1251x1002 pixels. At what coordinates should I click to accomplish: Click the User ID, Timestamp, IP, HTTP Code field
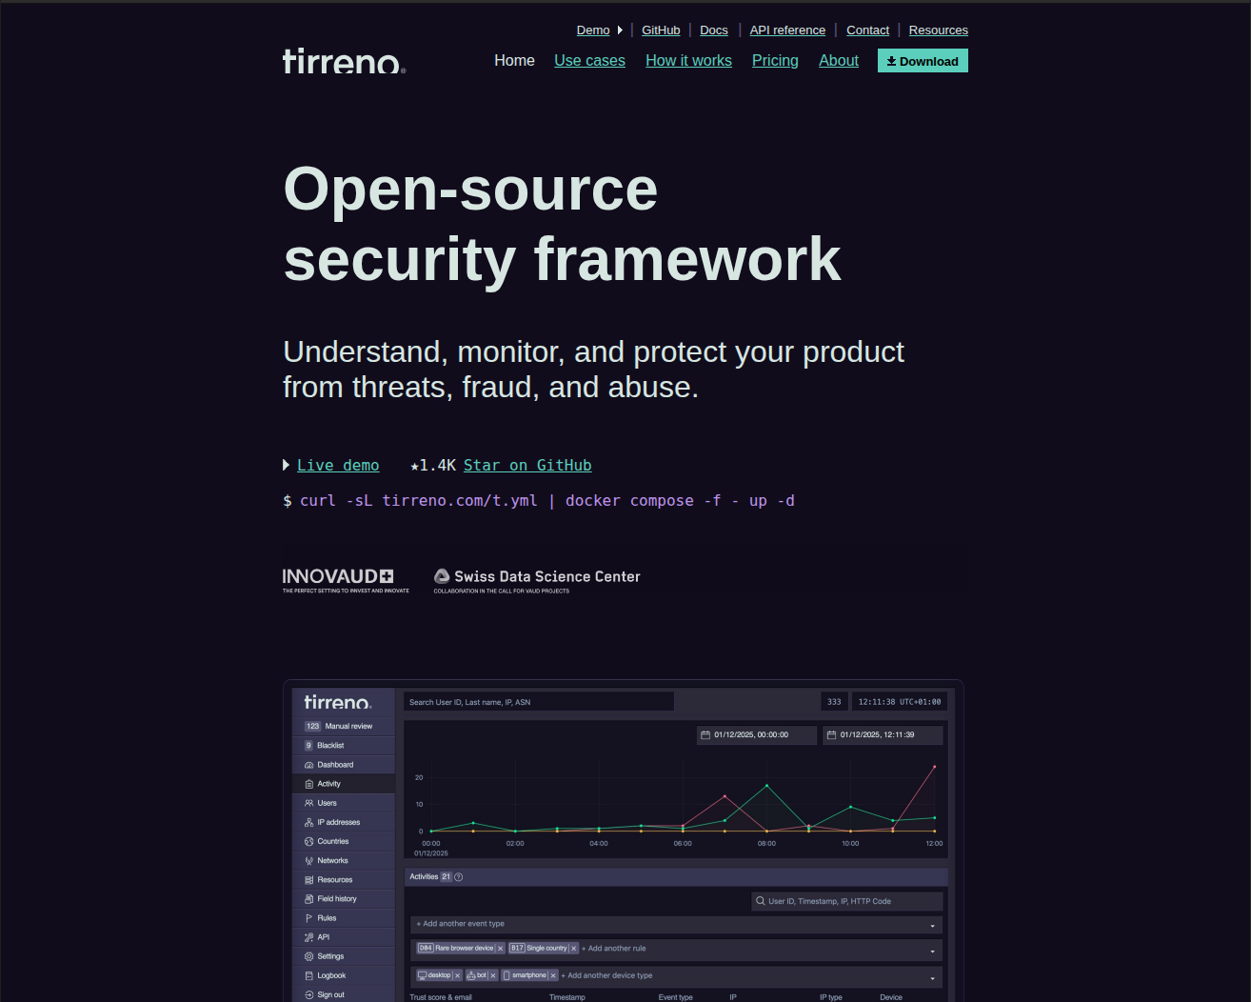pos(847,901)
